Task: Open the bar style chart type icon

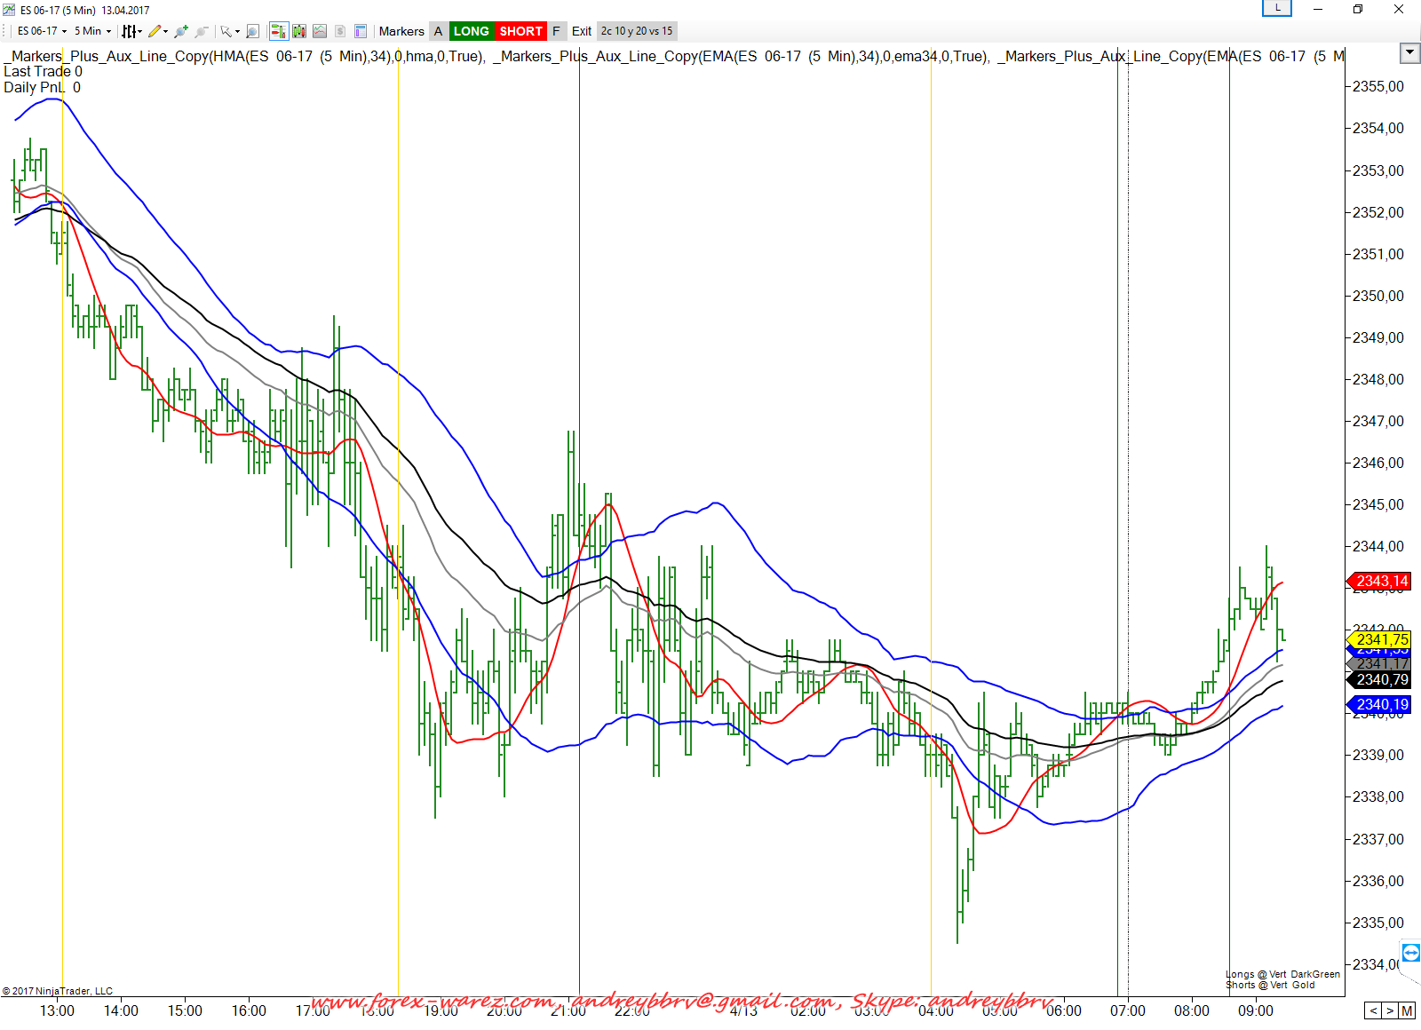Action: tap(130, 31)
